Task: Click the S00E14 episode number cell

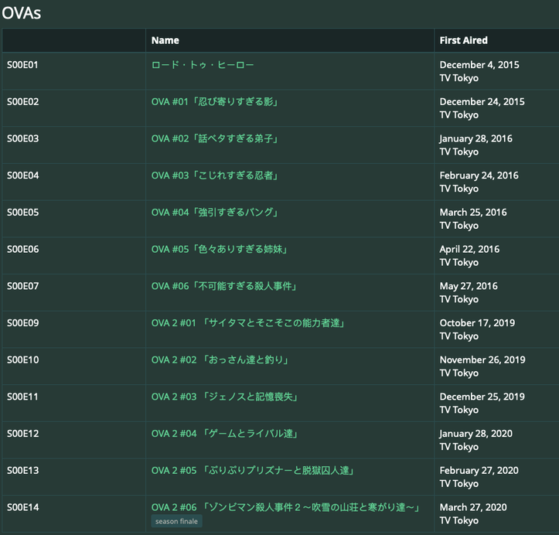Action: point(22,507)
